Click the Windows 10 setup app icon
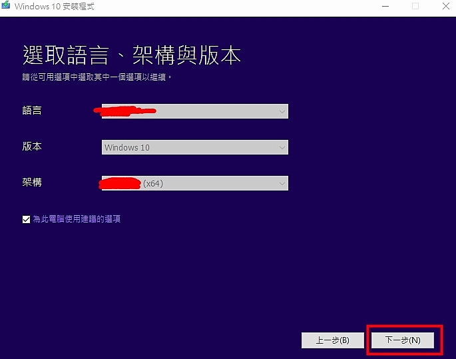 pyautogui.click(x=5, y=5)
